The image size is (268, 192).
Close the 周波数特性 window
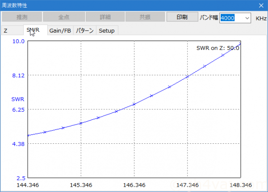[x=261, y=5]
